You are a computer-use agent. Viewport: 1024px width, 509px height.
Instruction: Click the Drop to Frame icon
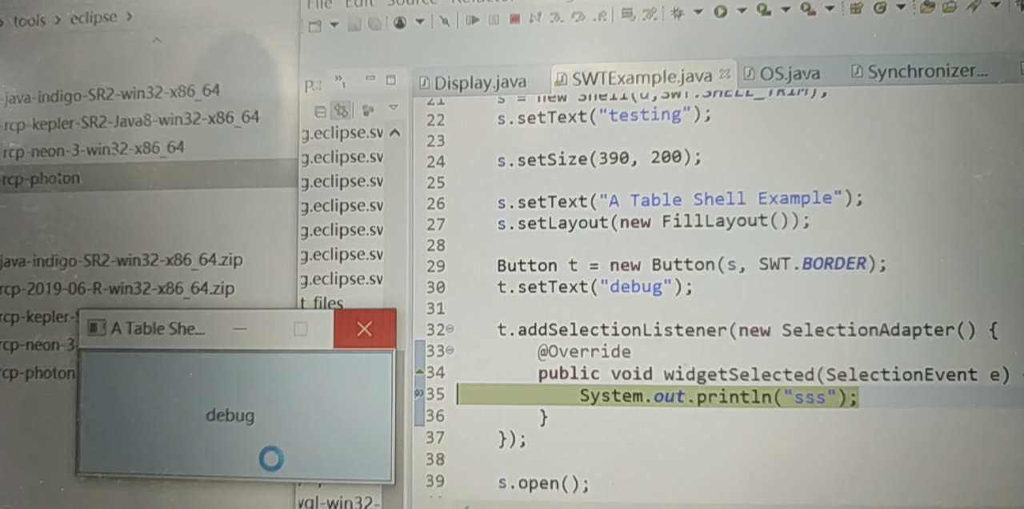tap(627, 14)
